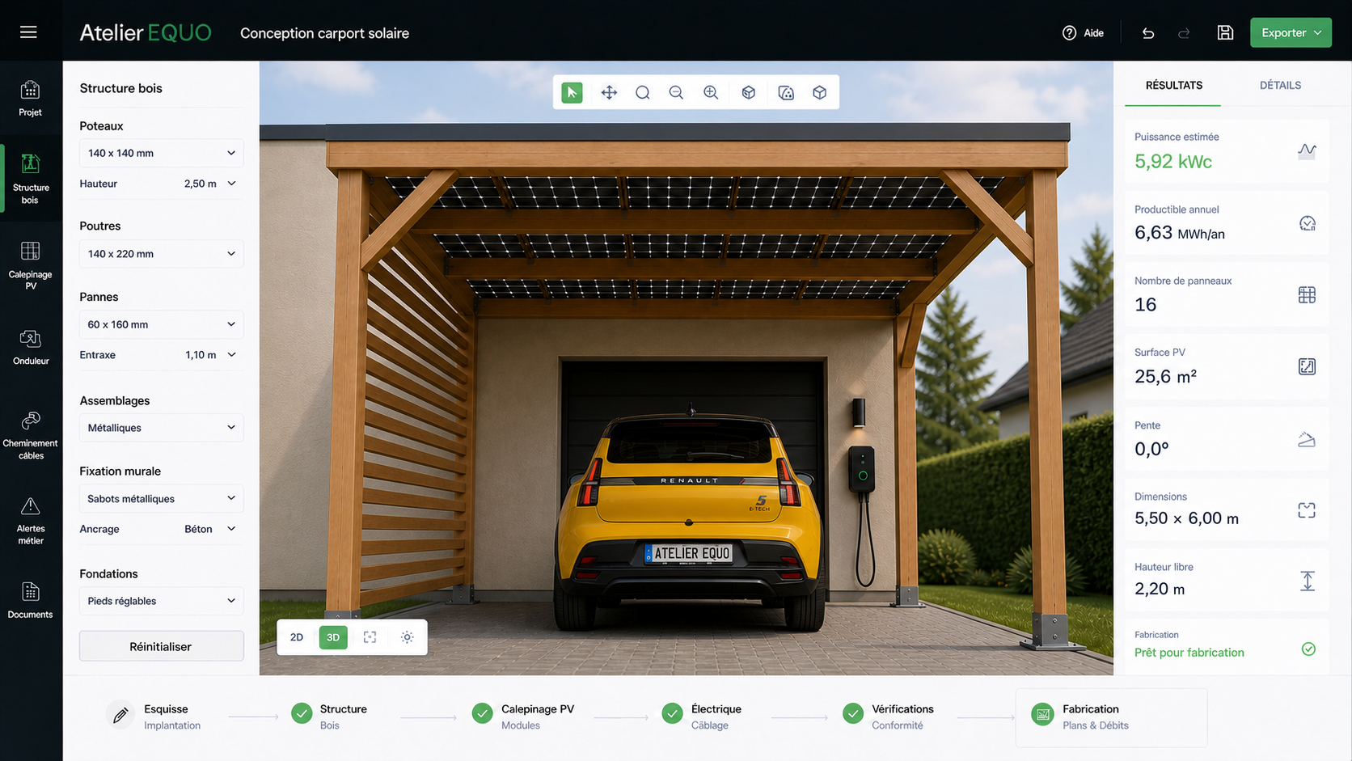
Task: Open Cheminement câbles in sidebar
Action: point(31,435)
